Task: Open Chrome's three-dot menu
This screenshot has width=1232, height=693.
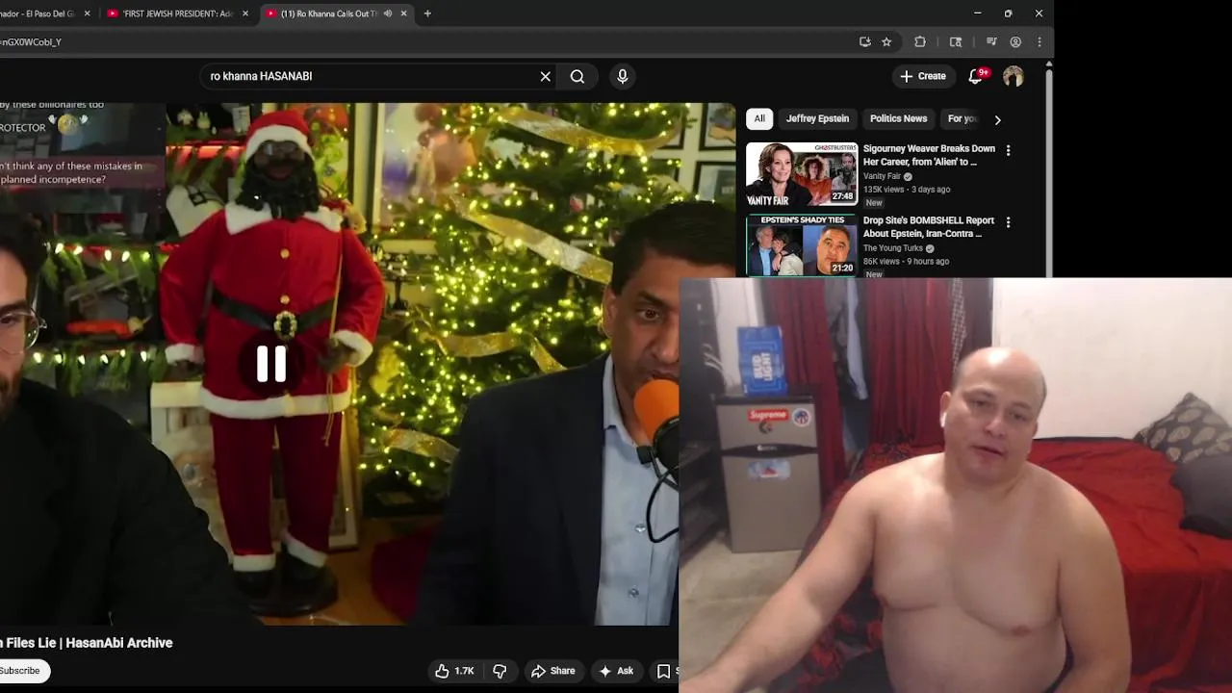Action: pos(1039,41)
